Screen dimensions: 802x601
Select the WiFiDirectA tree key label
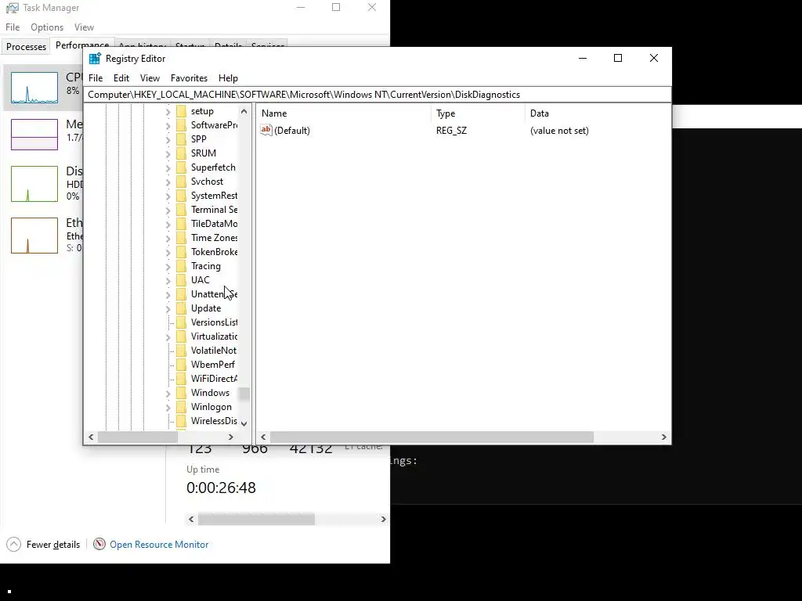[x=214, y=379]
